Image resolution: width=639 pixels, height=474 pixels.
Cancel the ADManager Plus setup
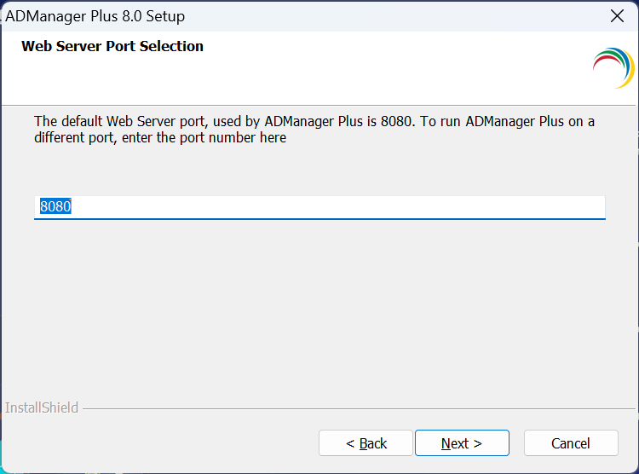pyautogui.click(x=570, y=443)
